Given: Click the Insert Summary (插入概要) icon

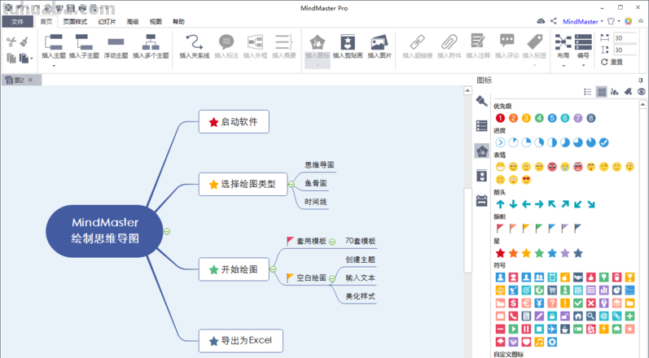Looking at the screenshot, I should click(x=284, y=42).
